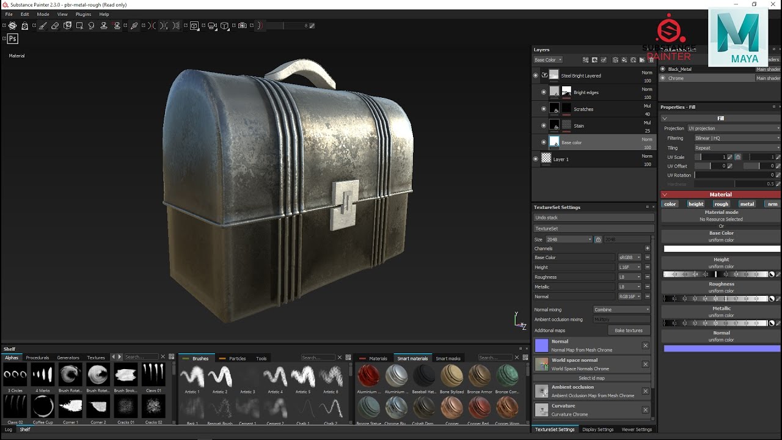The width and height of the screenshot is (782, 440).
Task: Select the Eraser tool in toolbar
Action: point(55,26)
